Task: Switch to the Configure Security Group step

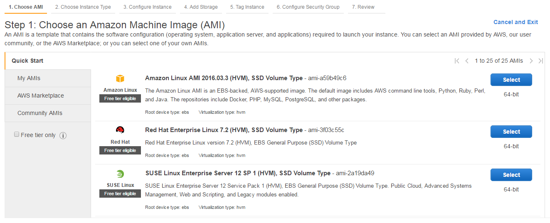Action: point(308,7)
